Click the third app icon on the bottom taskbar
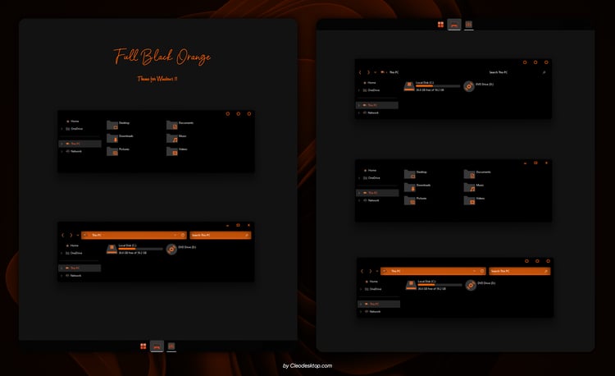This screenshot has width=615, height=376. [x=171, y=346]
